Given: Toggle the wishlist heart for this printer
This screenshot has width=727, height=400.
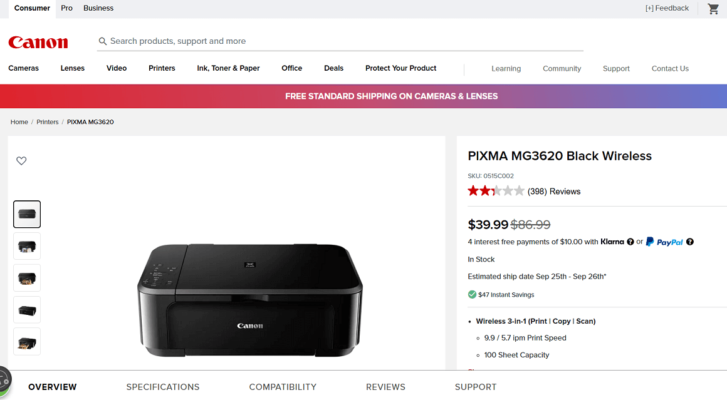Looking at the screenshot, I should coord(21,160).
